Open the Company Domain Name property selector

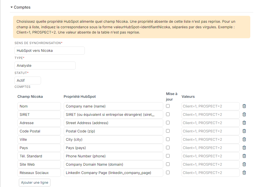tap(113, 164)
